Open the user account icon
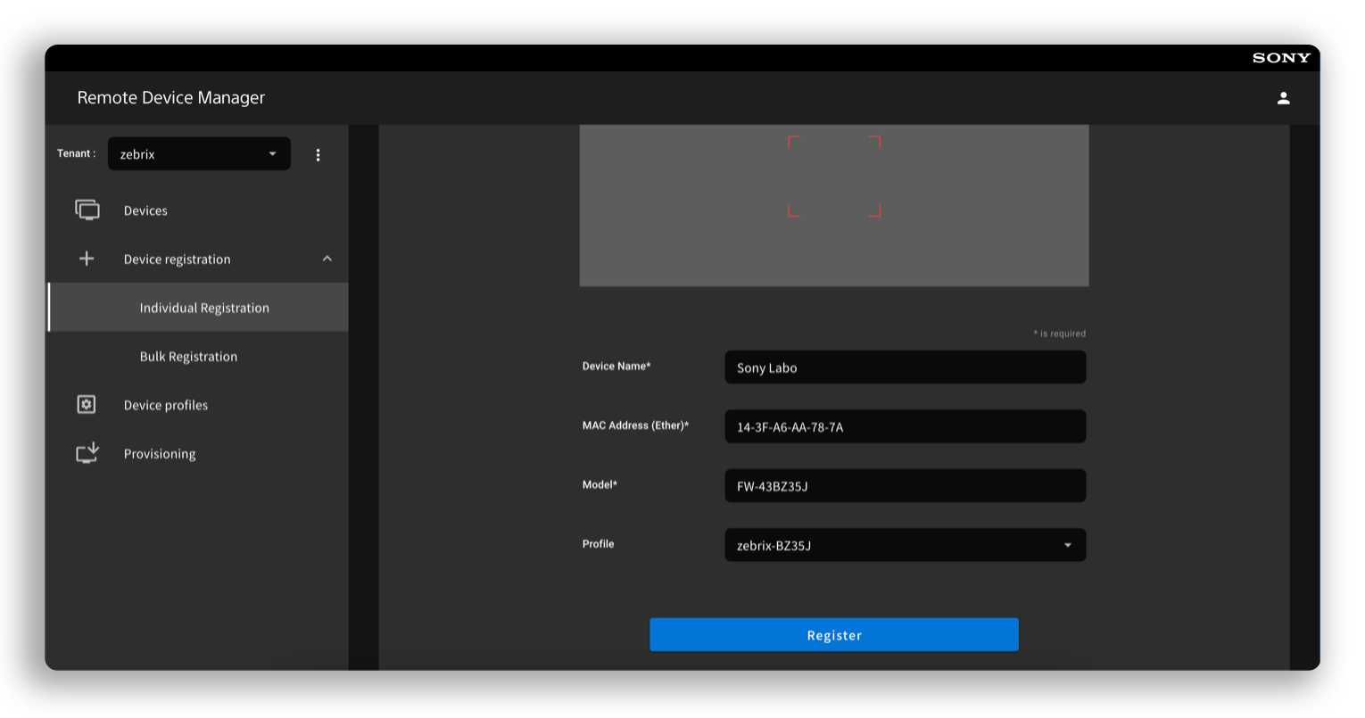The height and width of the screenshot is (718, 1365). tap(1283, 98)
